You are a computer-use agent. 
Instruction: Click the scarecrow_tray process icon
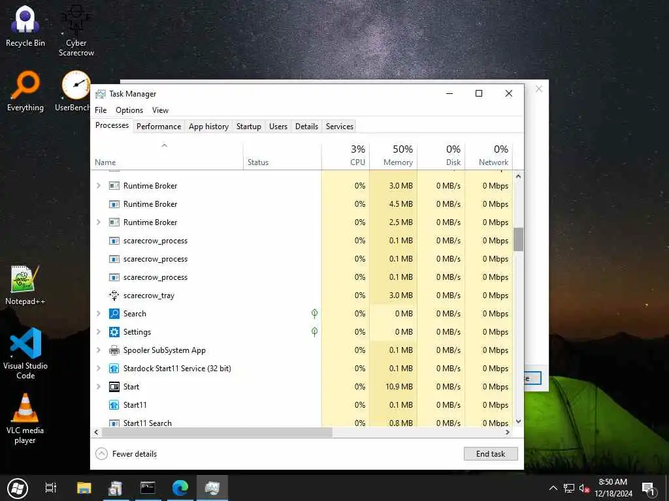114,296
